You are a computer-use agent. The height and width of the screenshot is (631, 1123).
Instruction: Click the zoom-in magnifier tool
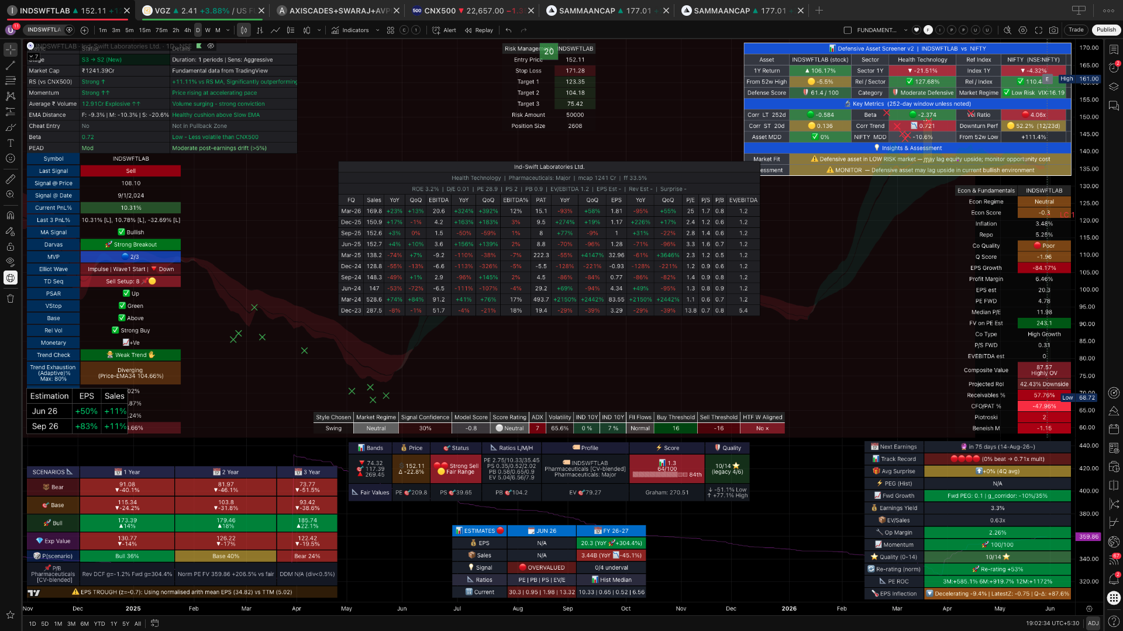pos(11,195)
